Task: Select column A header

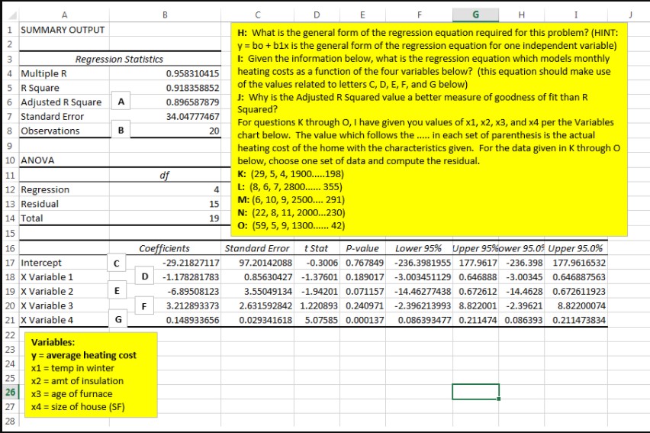Action: click(x=64, y=15)
